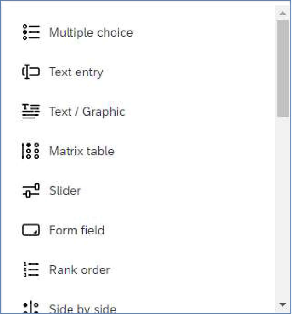Click the Multiple choice list icon

(x=31, y=32)
